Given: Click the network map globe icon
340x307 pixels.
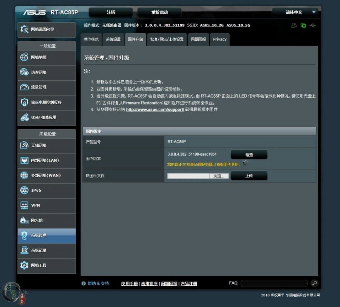Looking at the screenshot, I should (24, 57).
